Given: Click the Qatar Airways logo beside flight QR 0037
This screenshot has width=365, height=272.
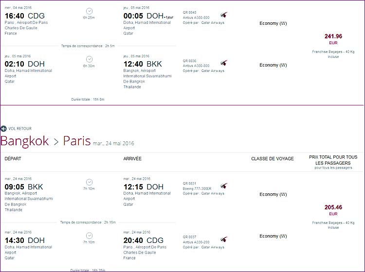Looking at the screenshot, I should [x=223, y=240].
